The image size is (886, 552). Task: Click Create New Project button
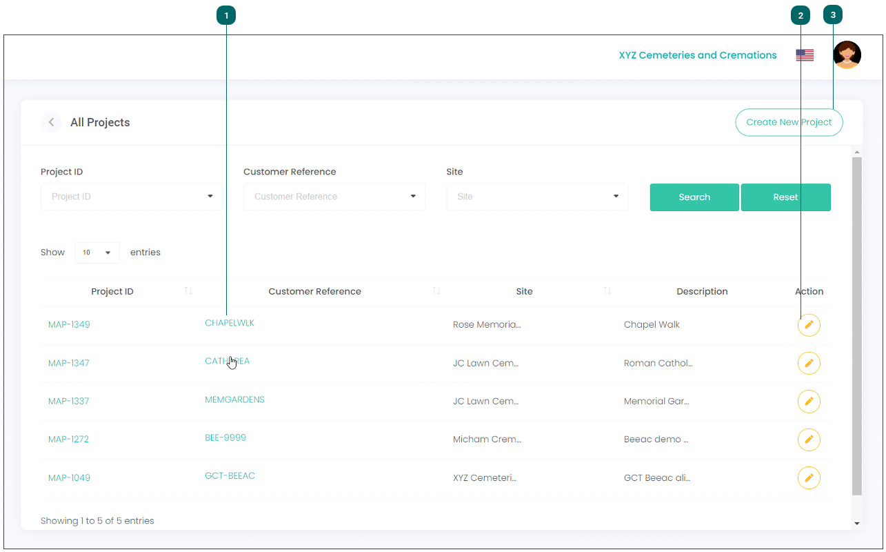(x=789, y=122)
